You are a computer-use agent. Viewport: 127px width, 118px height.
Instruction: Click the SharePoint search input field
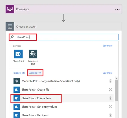(x=64, y=37)
